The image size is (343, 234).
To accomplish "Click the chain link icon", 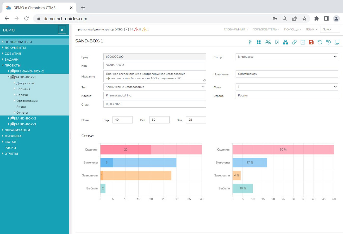I will click(294, 42).
